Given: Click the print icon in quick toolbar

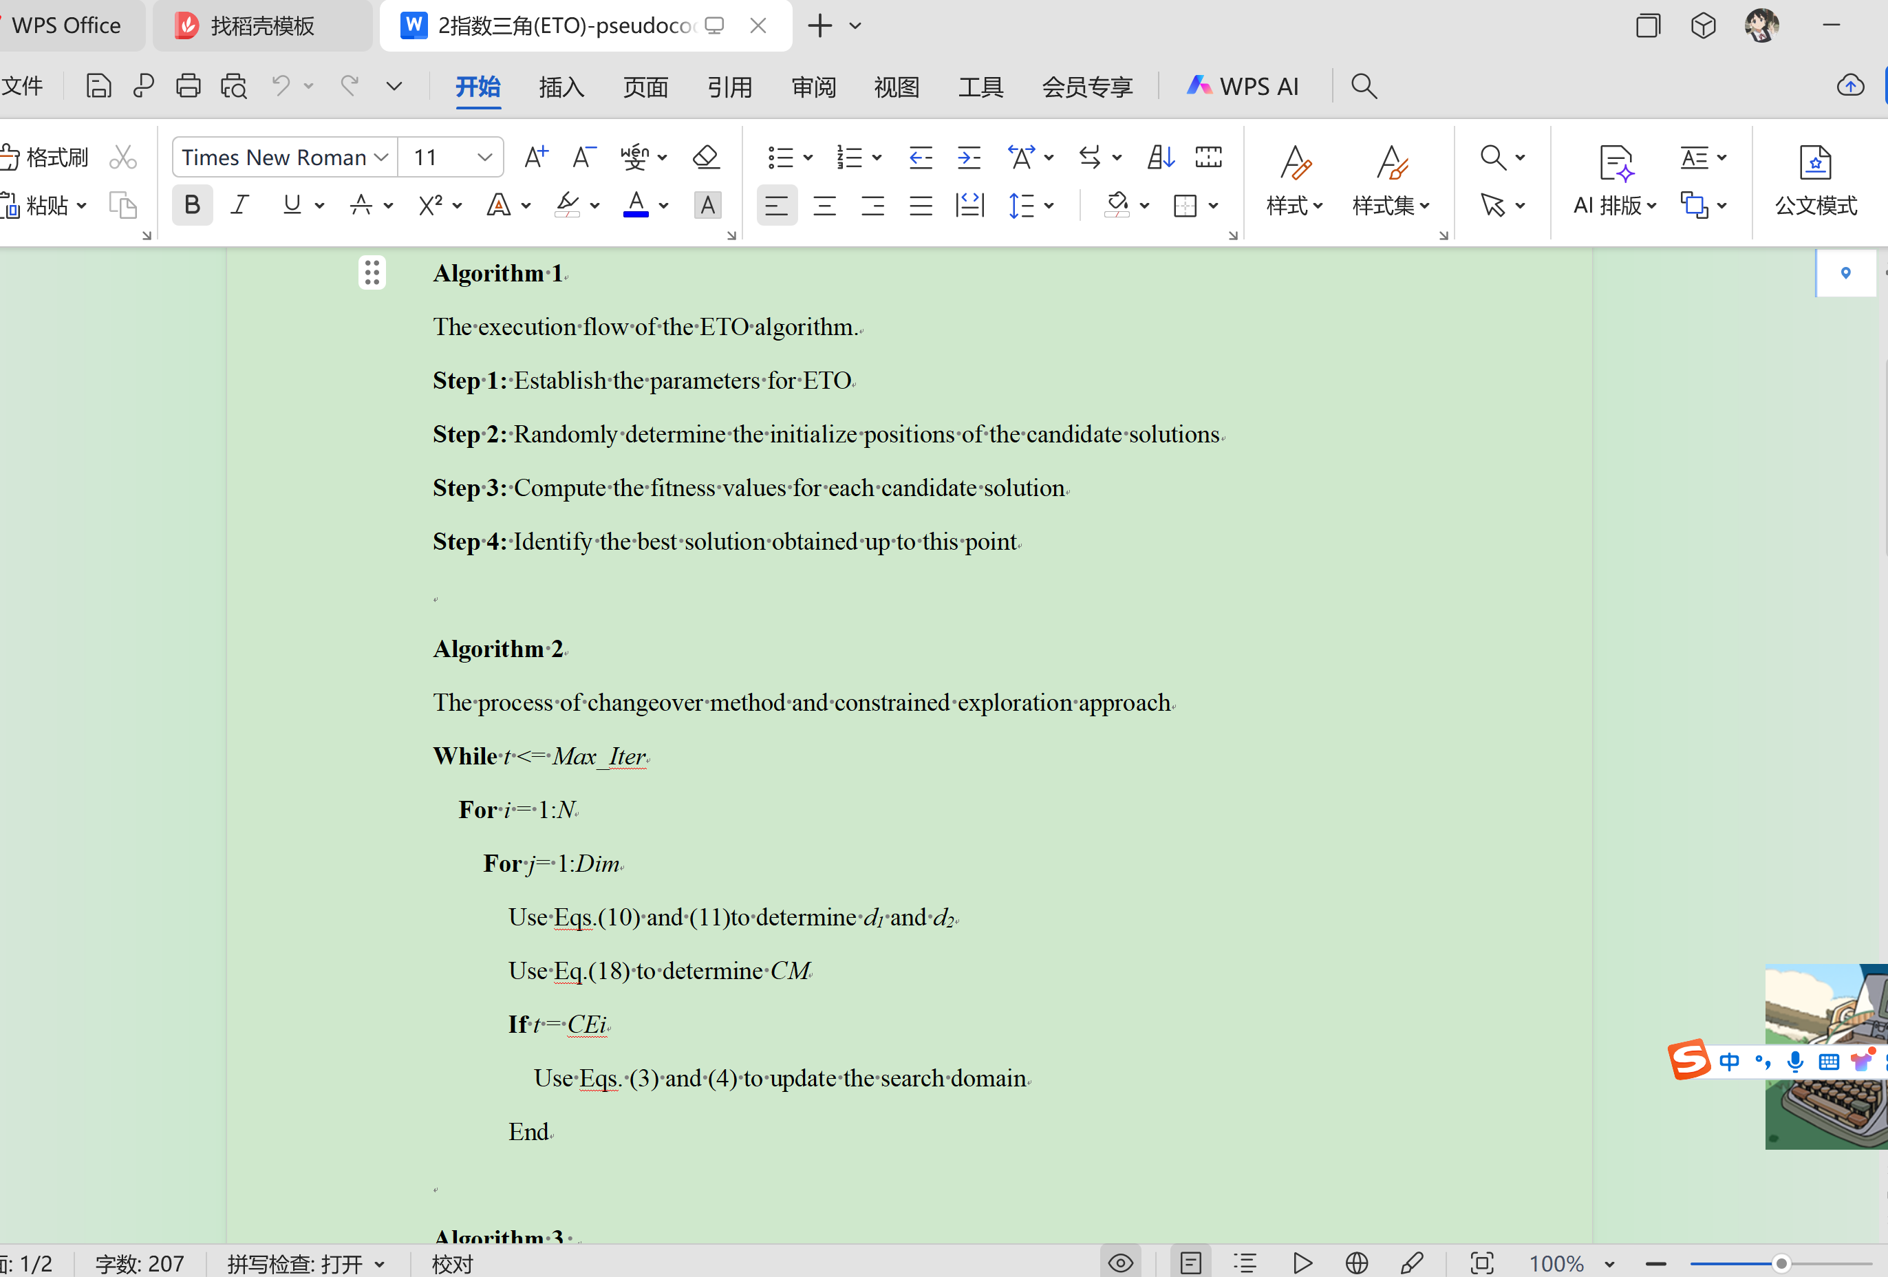Looking at the screenshot, I should [x=188, y=86].
